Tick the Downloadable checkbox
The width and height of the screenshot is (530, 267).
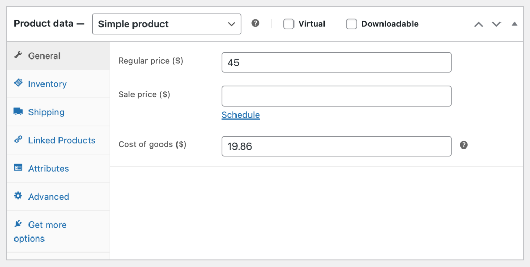351,24
